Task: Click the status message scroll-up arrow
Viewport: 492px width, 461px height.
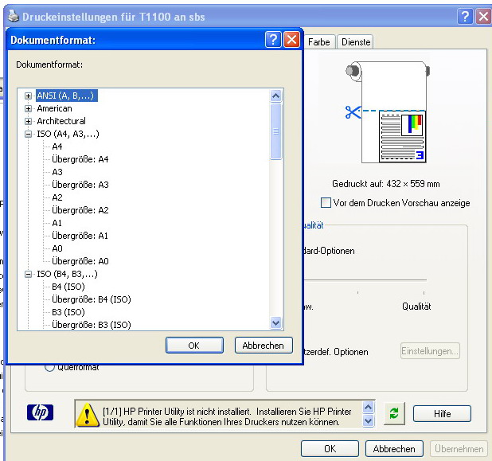Action: pos(369,408)
